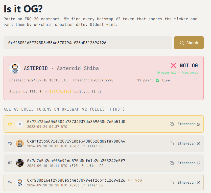Copy address 0x72b734e6...51d0

pyautogui.click(x=172, y=124)
